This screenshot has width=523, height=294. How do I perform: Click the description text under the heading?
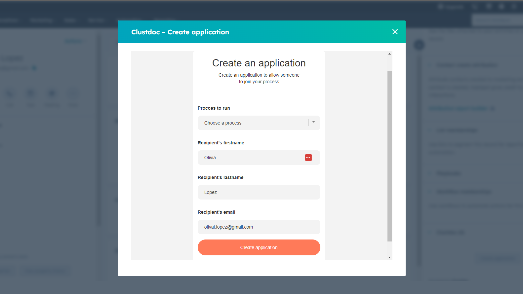pyautogui.click(x=259, y=78)
